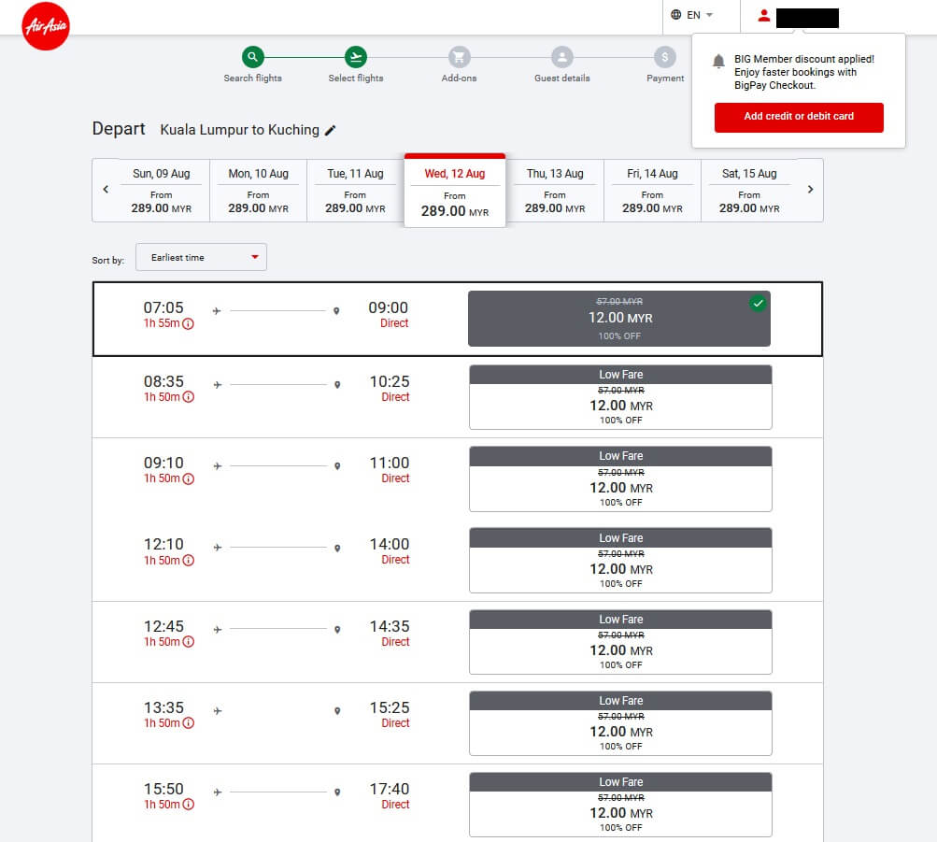Edit route with pencil icon next to Kuching
937x842 pixels.
[x=330, y=130]
